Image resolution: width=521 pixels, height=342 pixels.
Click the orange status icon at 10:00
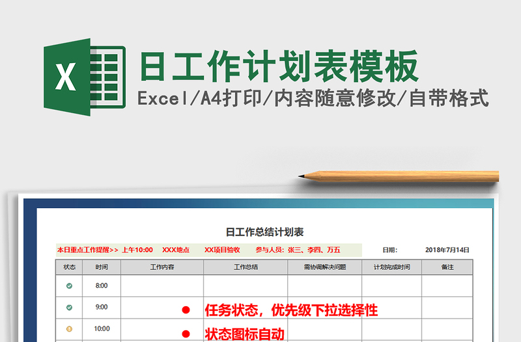(x=70, y=329)
